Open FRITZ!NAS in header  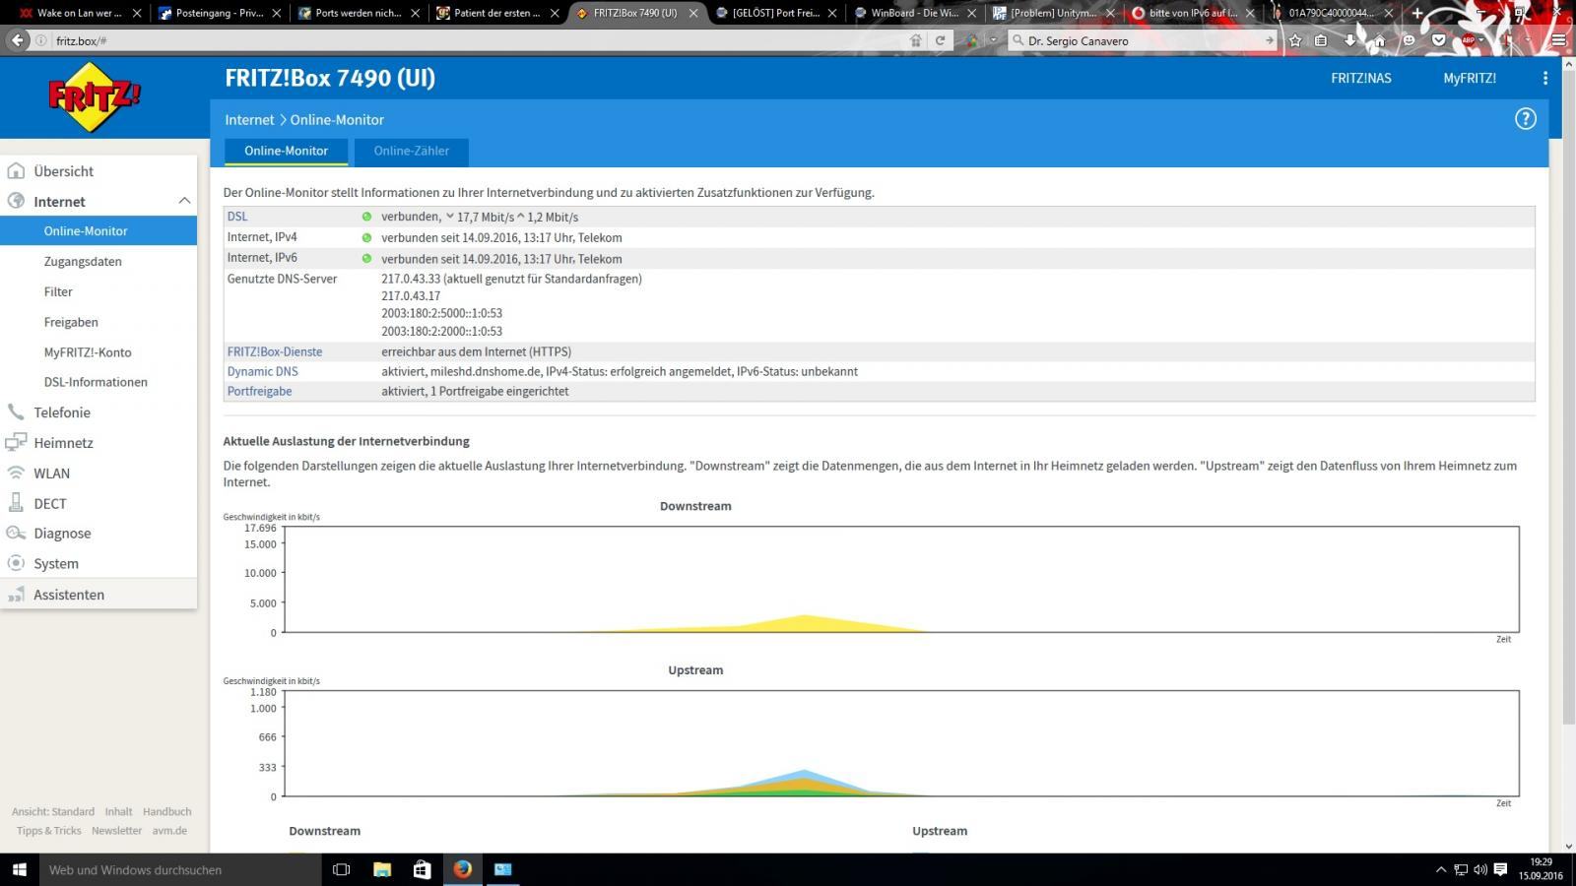[1361, 78]
